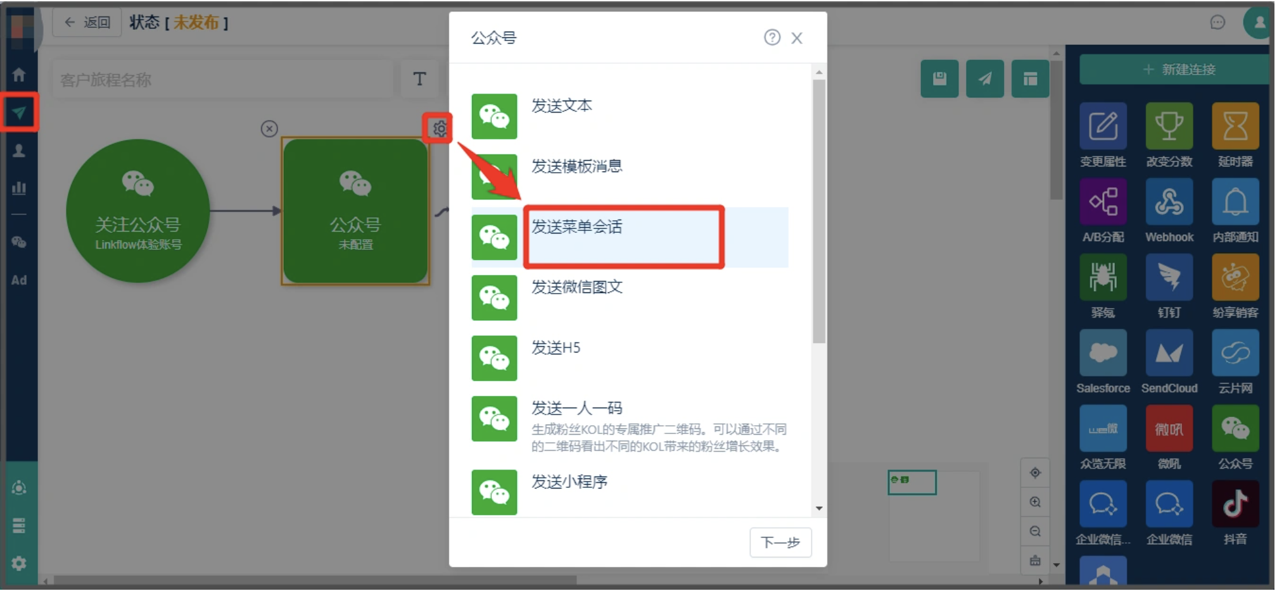Open the chat bubble icon in header
This screenshot has width=1277, height=591.
pos(1217,23)
